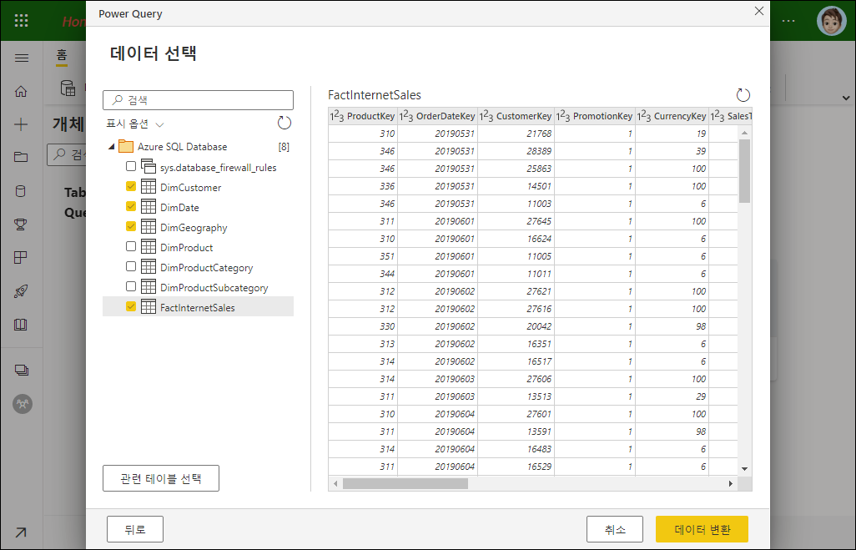Refresh the FactInternetSales preview
Image resolution: width=856 pixels, height=550 pixels.
pos(743,95)
